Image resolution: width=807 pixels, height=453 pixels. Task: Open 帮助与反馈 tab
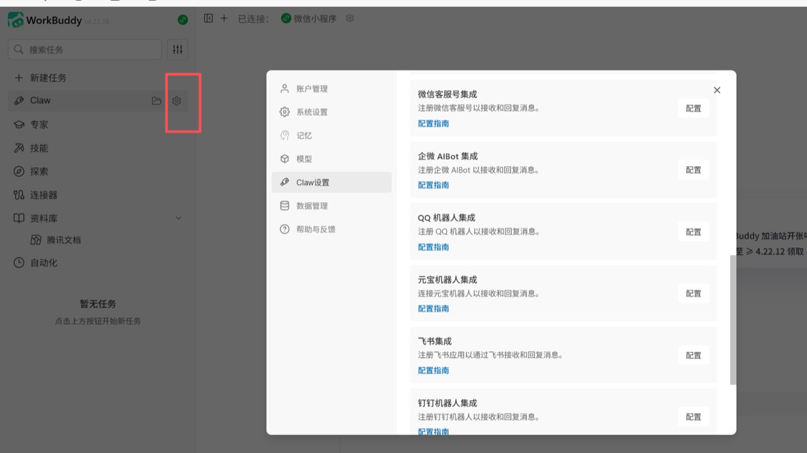pyautogui.click(x=332, y=229)
